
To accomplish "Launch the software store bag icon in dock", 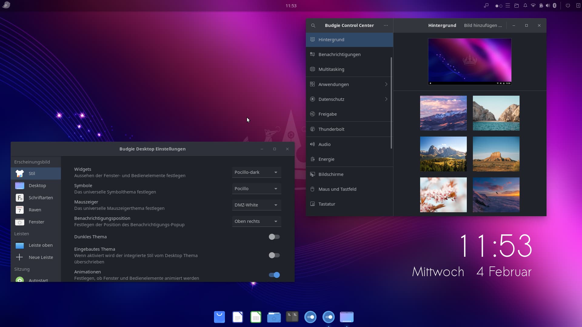I will [x=219, y=317].
